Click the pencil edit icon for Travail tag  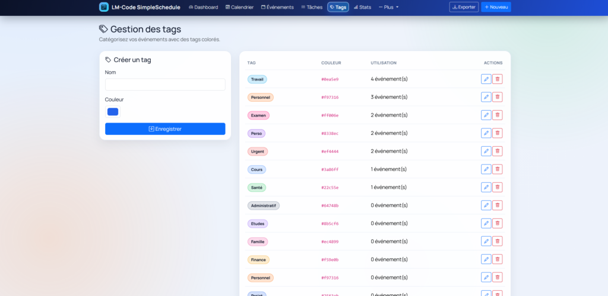click(x=486, y=79)
